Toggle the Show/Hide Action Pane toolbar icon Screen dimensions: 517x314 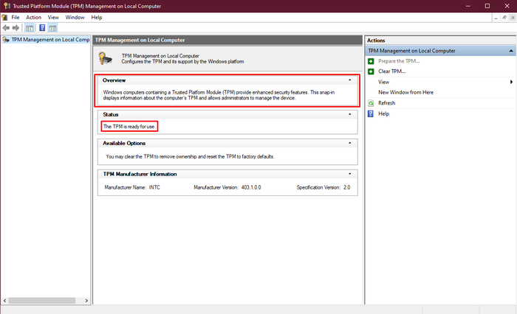52,28
